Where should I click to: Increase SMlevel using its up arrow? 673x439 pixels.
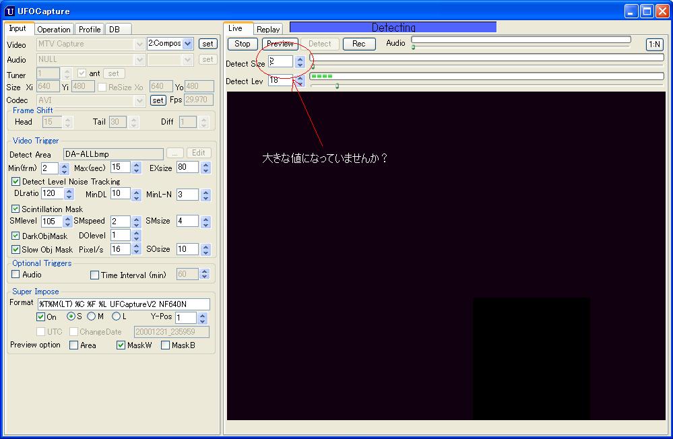(x=67, y=218)
